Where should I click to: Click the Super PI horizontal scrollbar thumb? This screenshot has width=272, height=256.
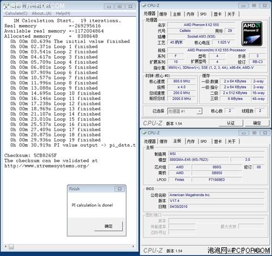pyautogui.click(x=11, y=247)
